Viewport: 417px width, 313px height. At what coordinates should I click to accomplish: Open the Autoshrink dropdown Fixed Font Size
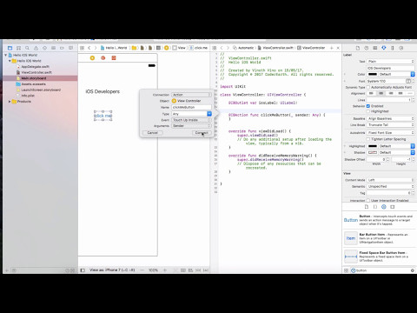[391, 132]
